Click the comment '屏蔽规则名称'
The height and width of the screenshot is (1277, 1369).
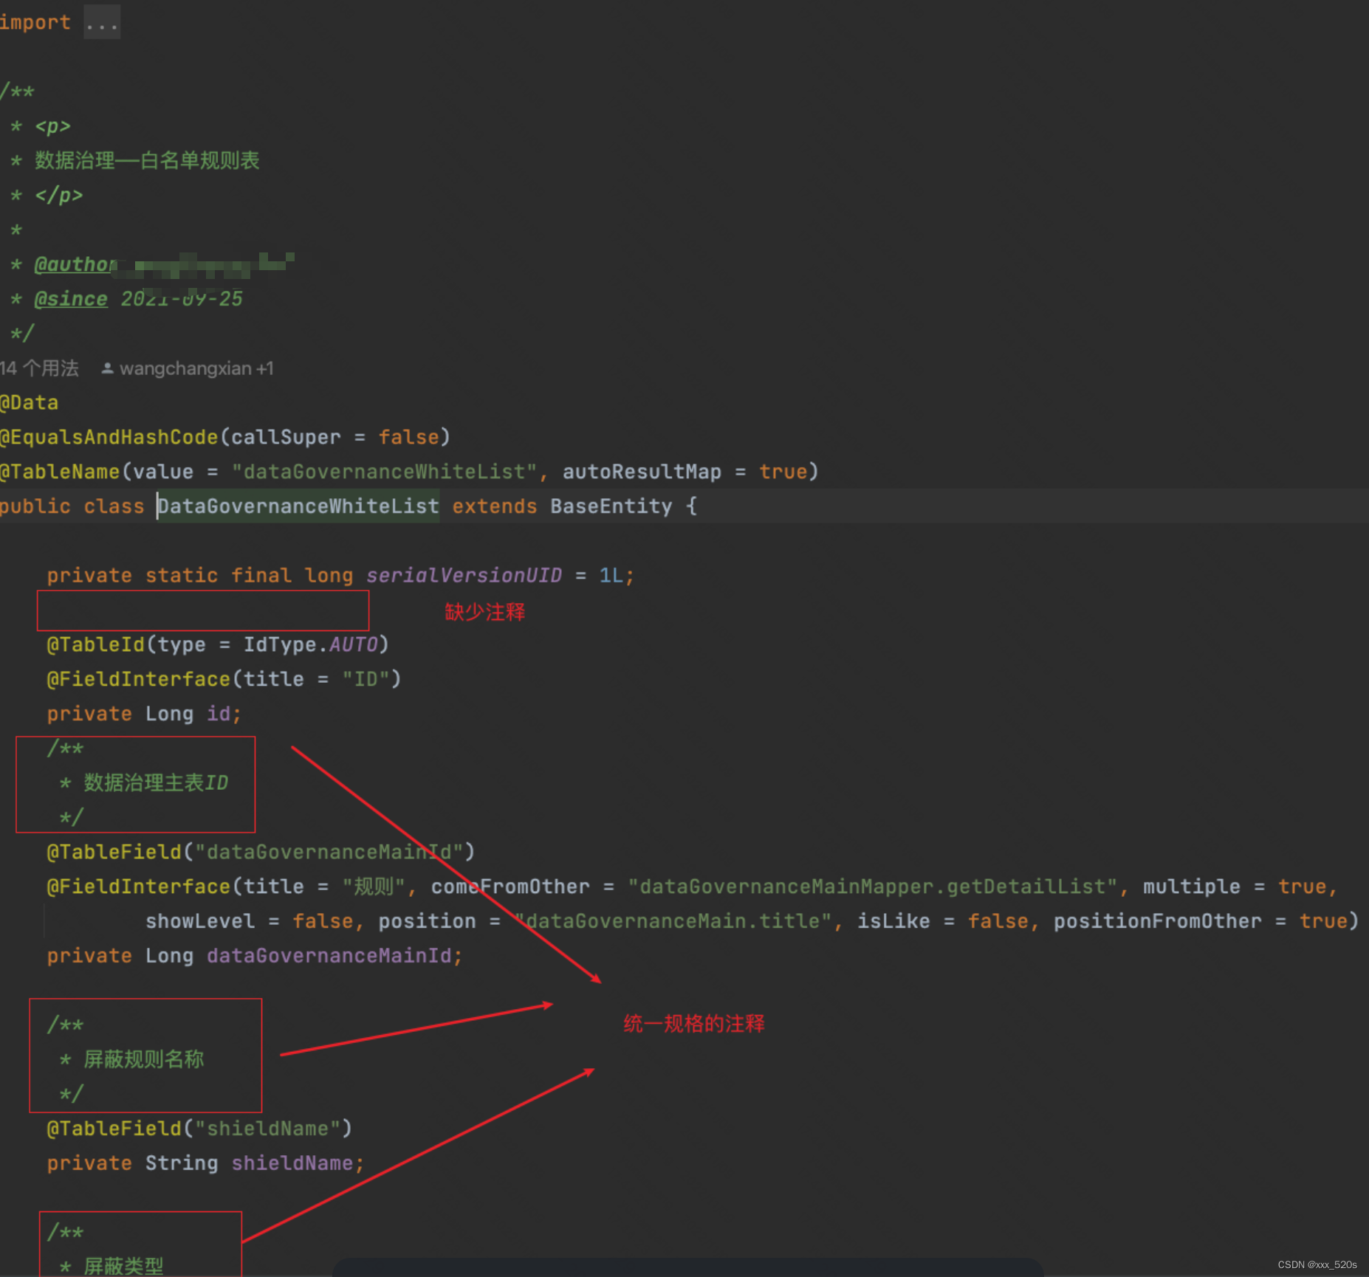[144, 1059]
